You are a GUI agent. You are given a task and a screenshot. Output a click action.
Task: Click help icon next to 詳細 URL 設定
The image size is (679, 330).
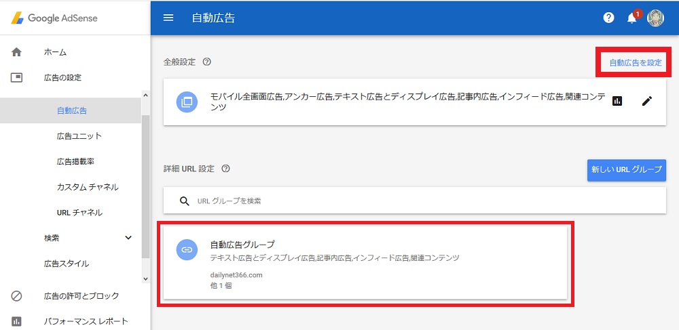tap(225, 169)
